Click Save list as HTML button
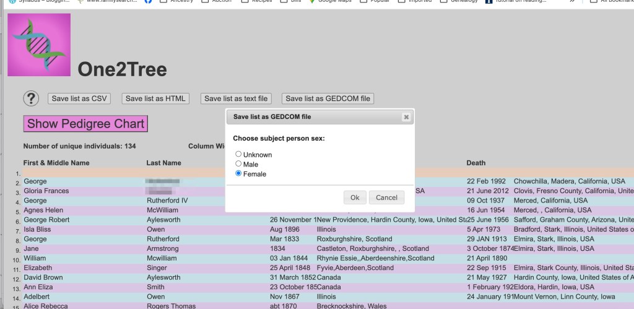This screenshot has height=309, width=634. tap(155, 98)
